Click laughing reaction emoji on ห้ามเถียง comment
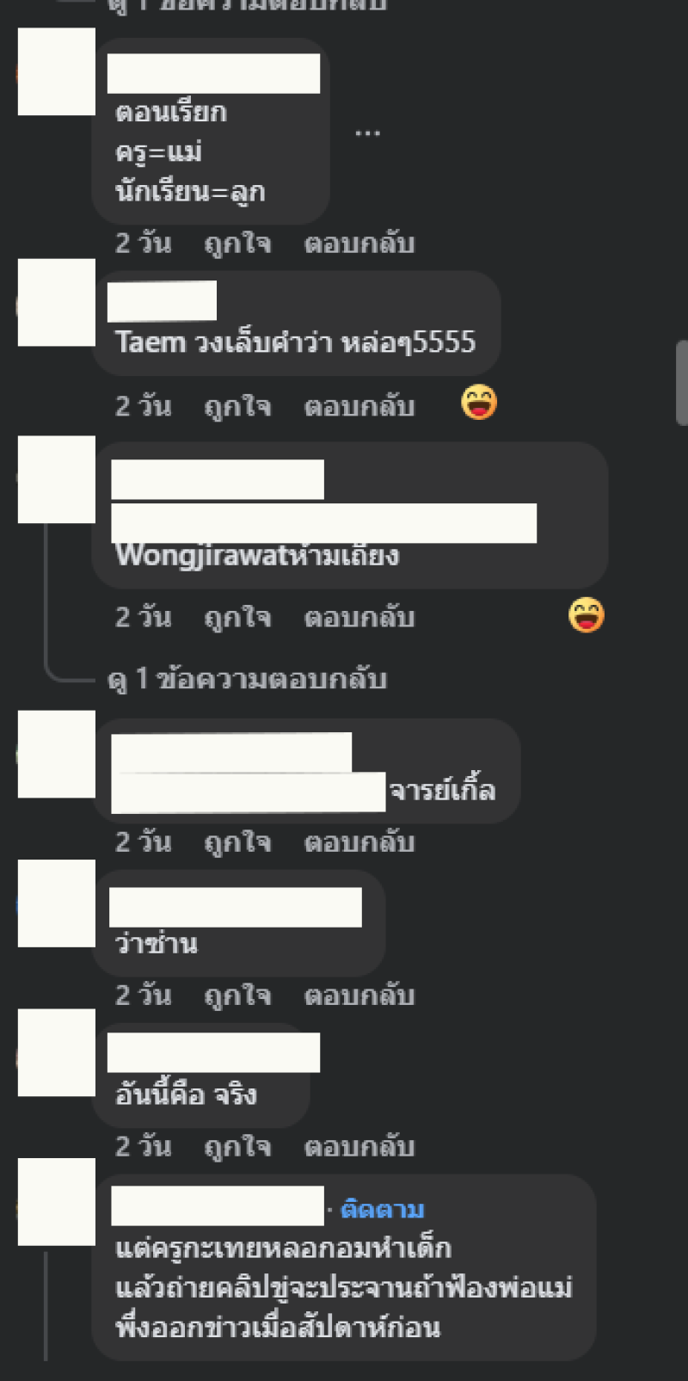Image resolution: width=688 pixels, height=1381 pixels. pyautogui.click(x=587, y=615)
